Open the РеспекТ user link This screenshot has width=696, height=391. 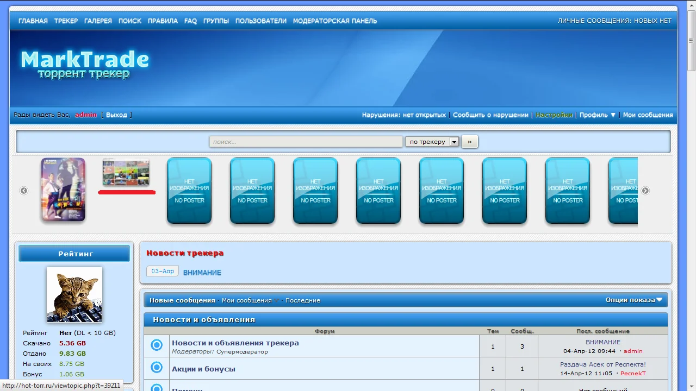(633, 374)
